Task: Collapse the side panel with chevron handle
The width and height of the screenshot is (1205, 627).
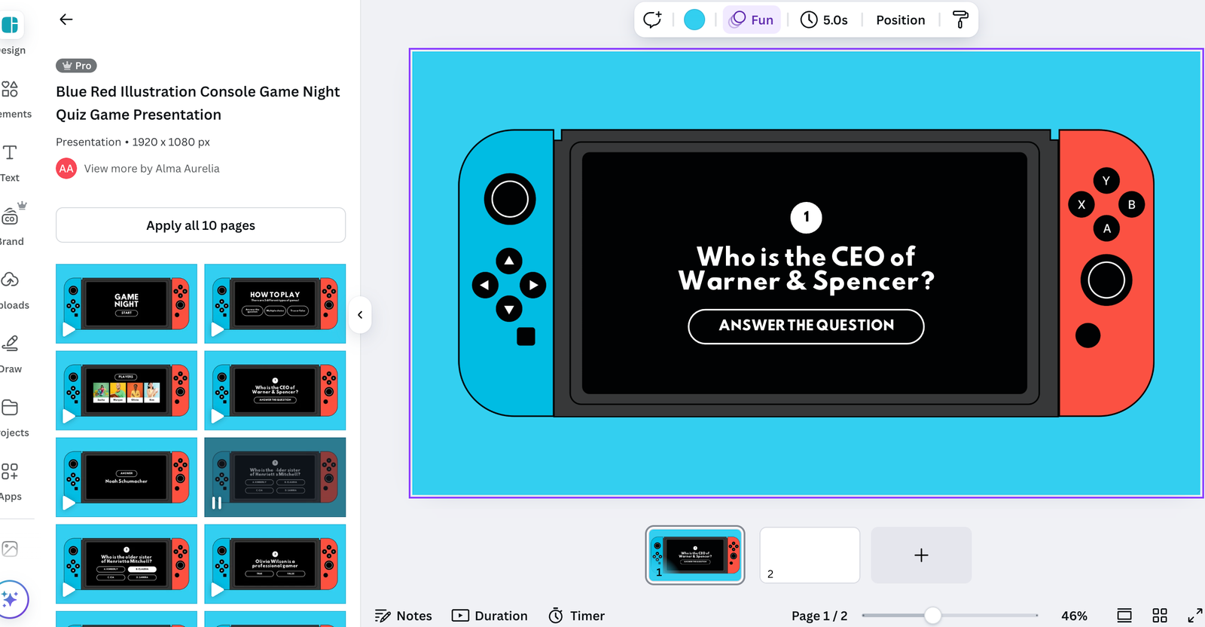Action: click(360, 315)
